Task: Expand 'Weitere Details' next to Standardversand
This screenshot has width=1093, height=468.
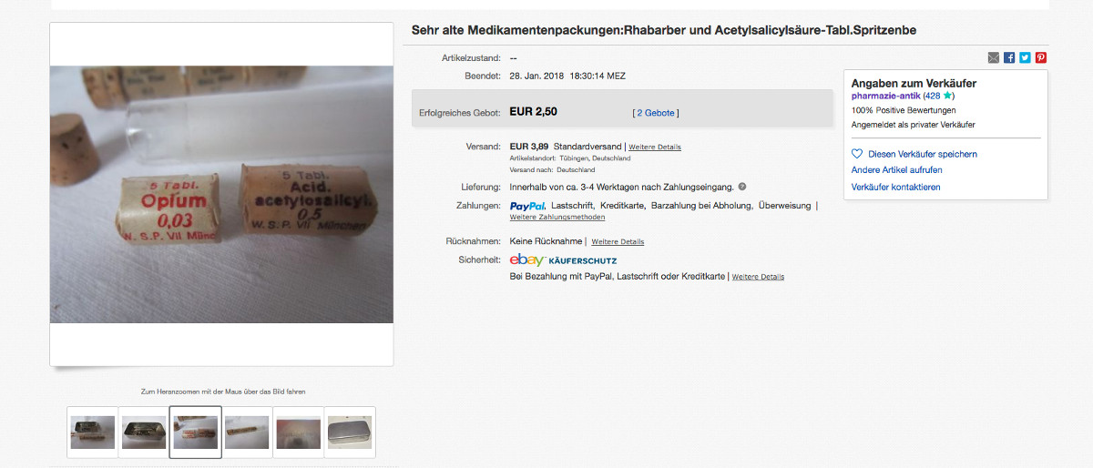Action: 655,147
